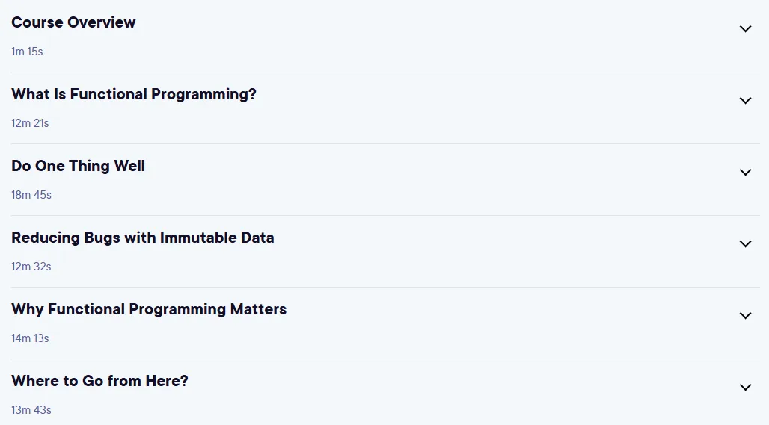The image size is (769, 425).
Task: Expand the Course Overview chevron
Action: point(745,29)
